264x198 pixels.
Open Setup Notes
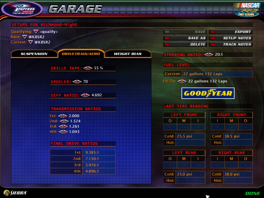230,38
